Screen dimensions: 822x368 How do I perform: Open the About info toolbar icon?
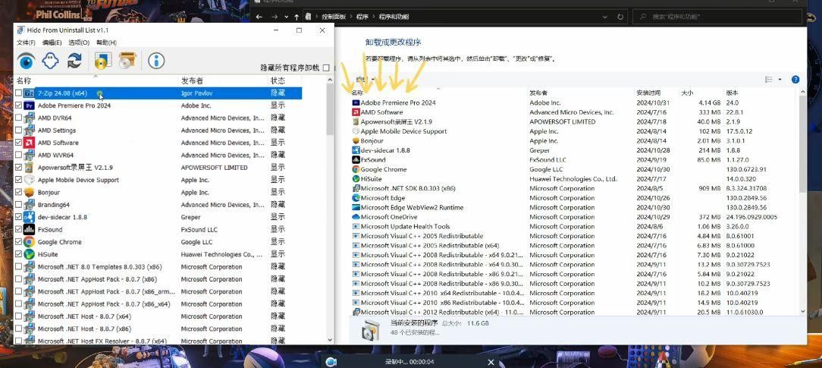[x=156, y=61]
